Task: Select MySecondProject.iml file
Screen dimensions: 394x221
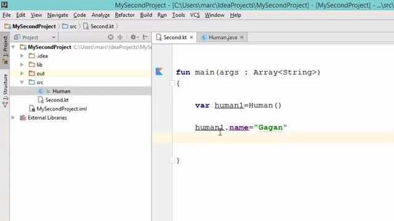Action: tap(81, 109)
